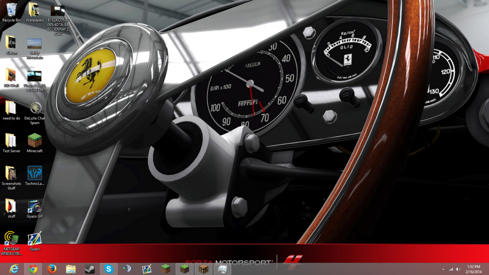489x275 pixels.
Task: Open the lowercase 'stuff' folder
Action: (x=11, y=209)
